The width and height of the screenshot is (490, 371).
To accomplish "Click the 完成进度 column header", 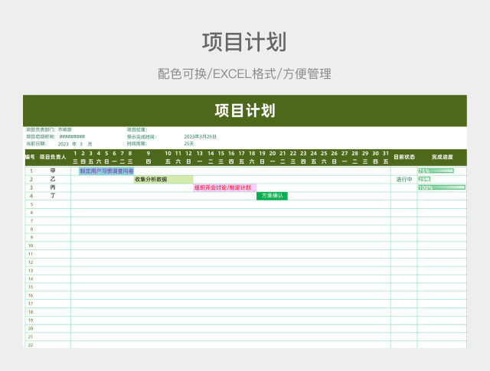I will (443, 157).
